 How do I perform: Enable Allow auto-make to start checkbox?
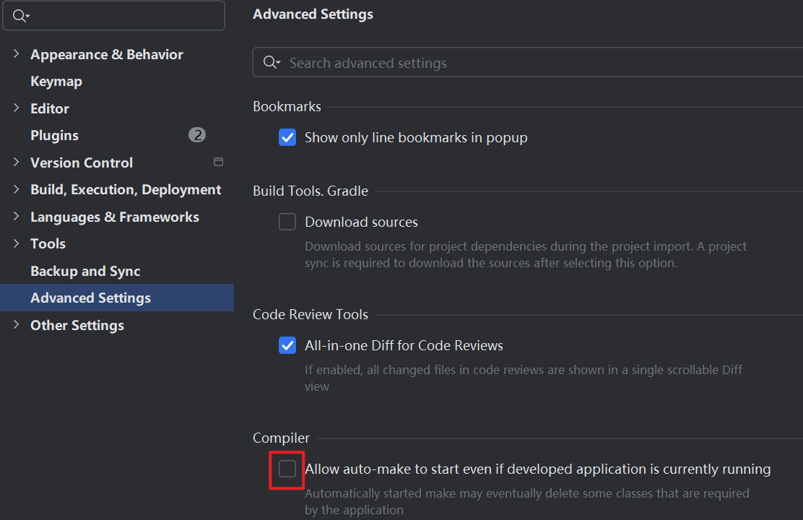[x=287, y=469]
